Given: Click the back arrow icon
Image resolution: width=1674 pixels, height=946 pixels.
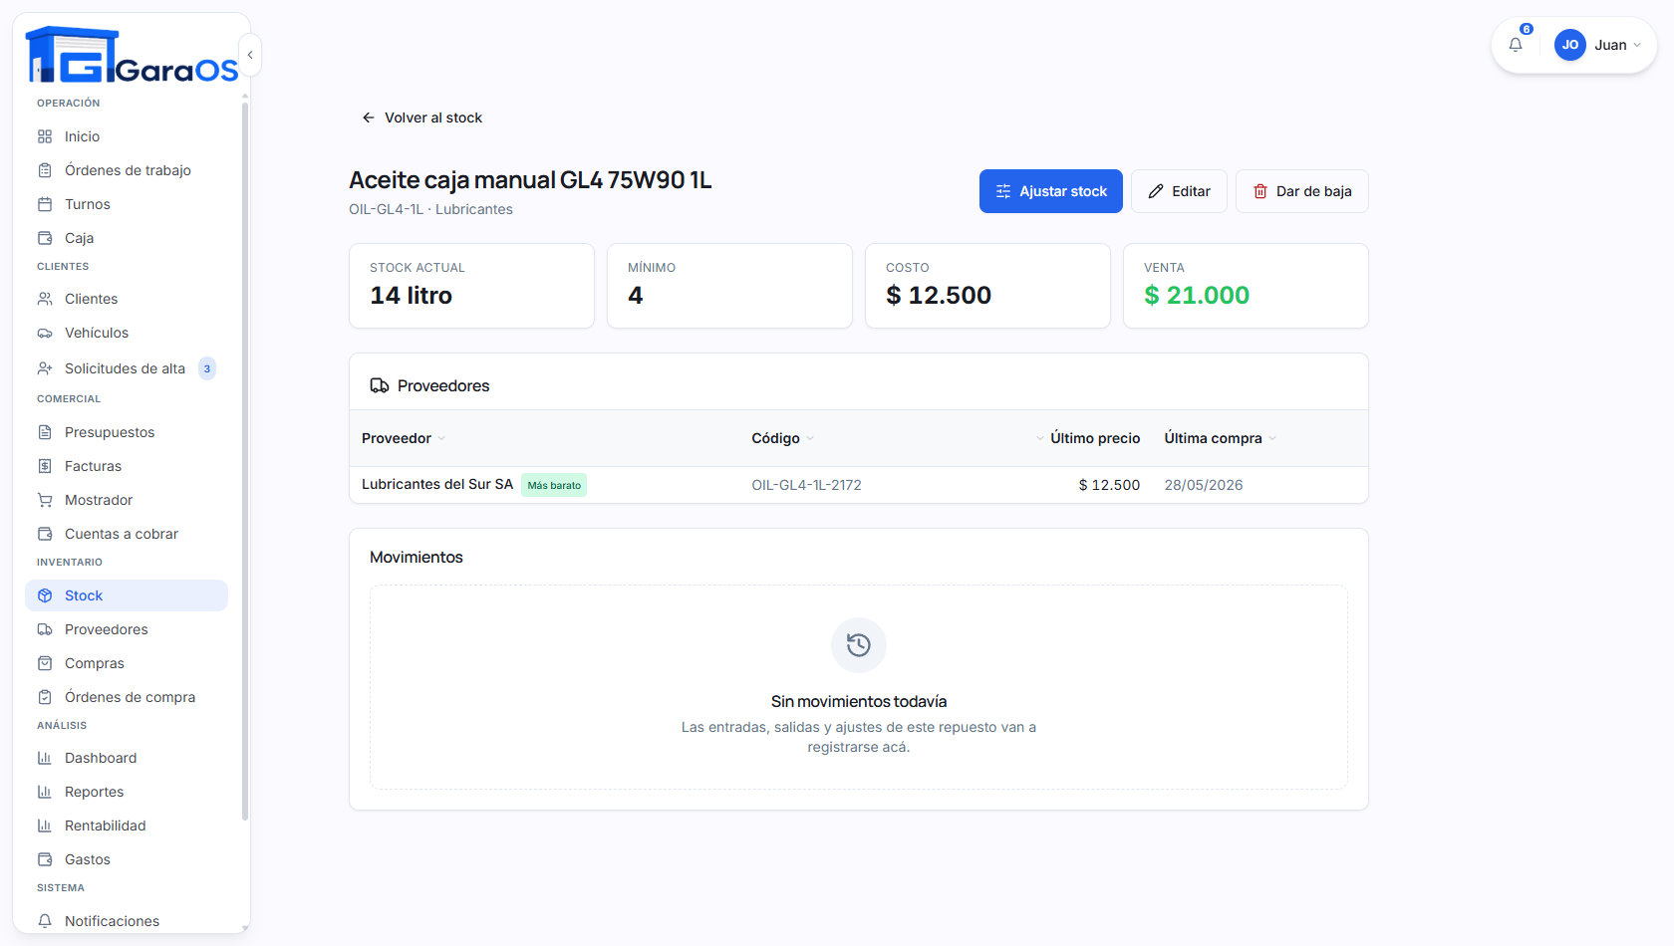Looking at the screenshot, I should pos(369,118).
